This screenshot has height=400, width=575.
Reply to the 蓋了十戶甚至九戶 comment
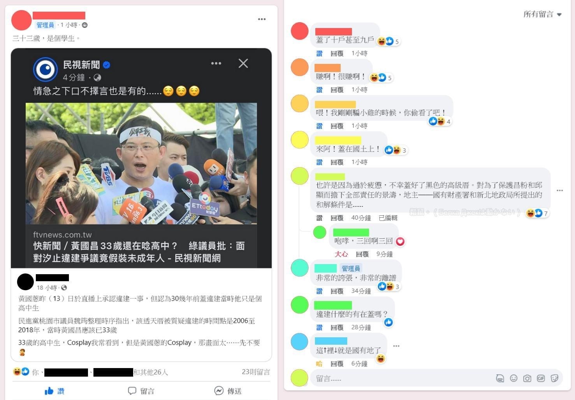(337, 54)
